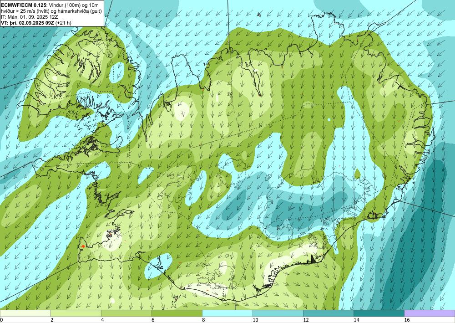Image resolution: width=455 pixels, height=323 pixels.
Task: Click the teal 12–14 m/s legend segment
Action: click(x=329, y=313)
